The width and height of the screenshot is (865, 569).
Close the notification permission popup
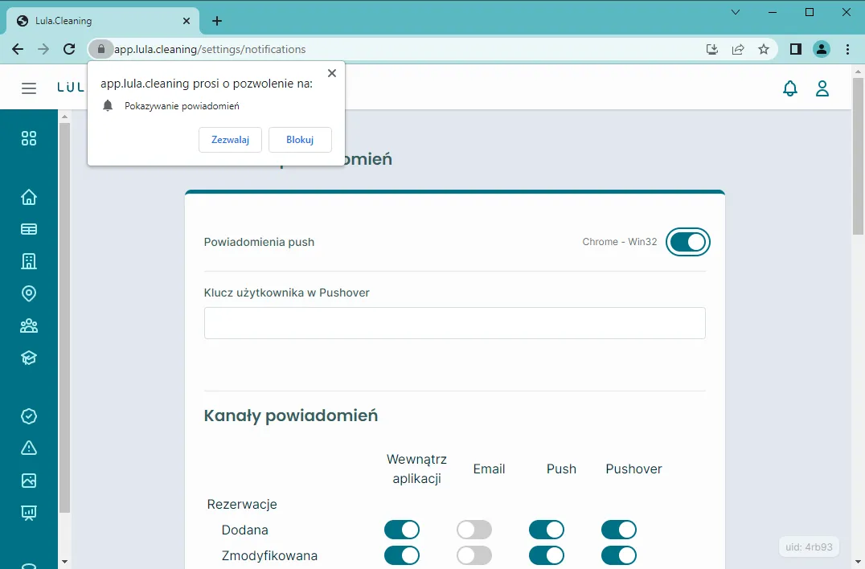pyautogui.click(x=331, y=73)
